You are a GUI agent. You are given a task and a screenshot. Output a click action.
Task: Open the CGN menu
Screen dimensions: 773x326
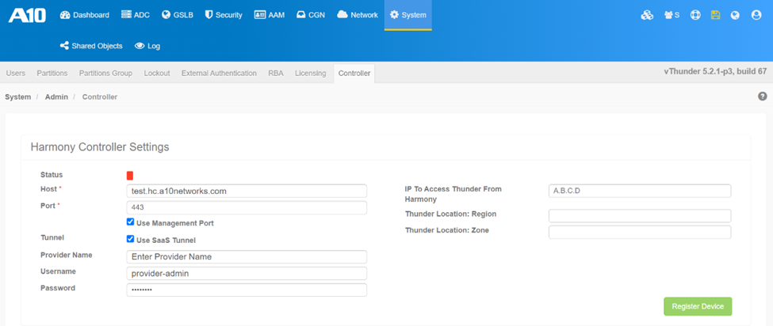click(311, 15)
